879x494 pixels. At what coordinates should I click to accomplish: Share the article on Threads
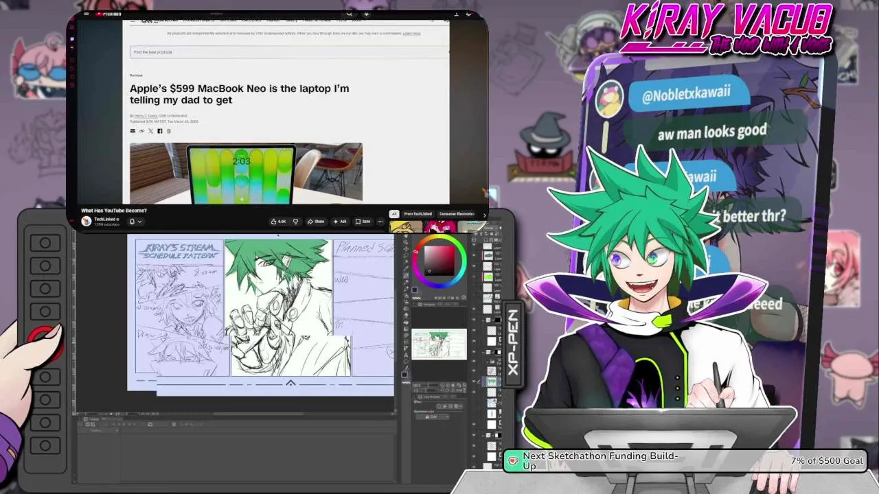169,131
